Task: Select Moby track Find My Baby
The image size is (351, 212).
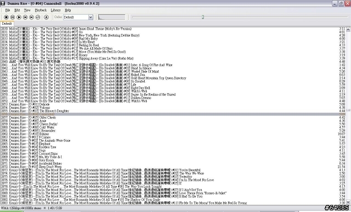Action: pos(173,39)
